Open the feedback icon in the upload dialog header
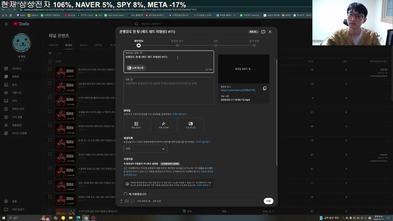The height and width of the screenshot is (221, 393). pyautogui.click(x=263, y=32)
